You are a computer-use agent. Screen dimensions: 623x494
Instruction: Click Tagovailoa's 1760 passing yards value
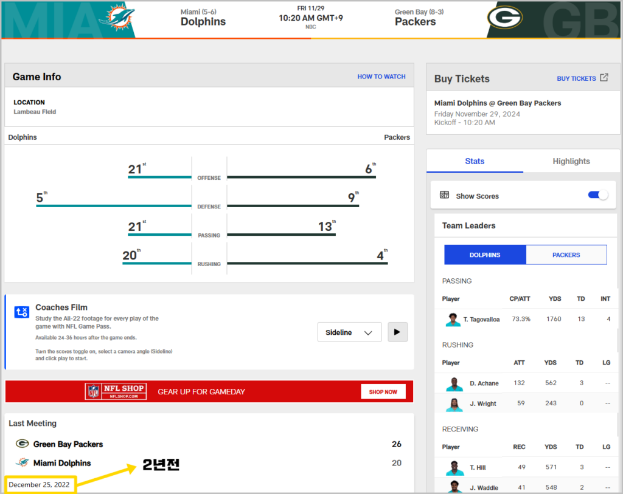click(x=554, y=319)
